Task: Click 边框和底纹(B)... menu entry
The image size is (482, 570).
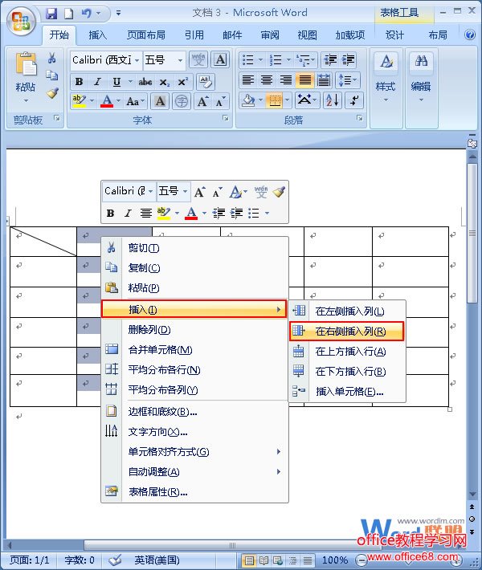Action: pyautogui.click(x=194, y=412)
